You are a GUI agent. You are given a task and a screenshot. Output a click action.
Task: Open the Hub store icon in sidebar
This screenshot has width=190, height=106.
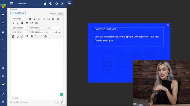(3, 85)
